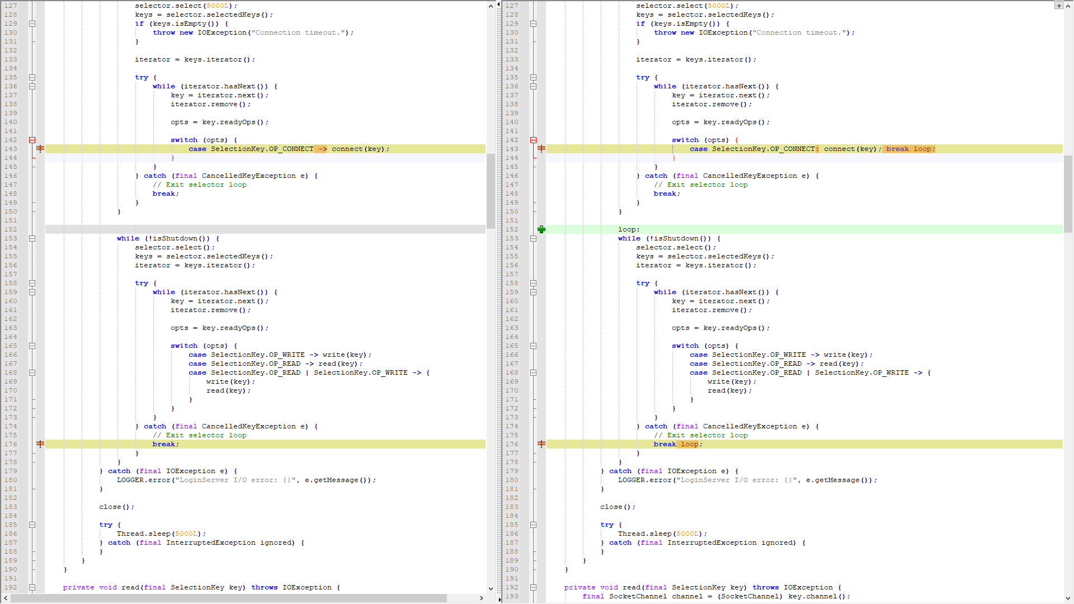This screenshot has width=1074, height=604.
Task: Click the left pane vertical scrollbar up arrow
Action: (x=491, y=6)
